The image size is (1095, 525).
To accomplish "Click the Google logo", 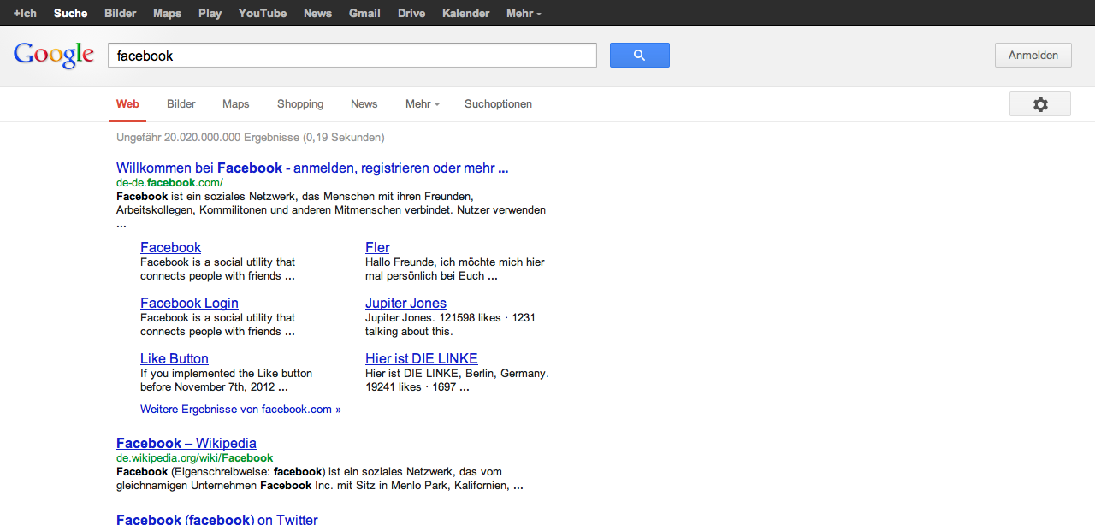I will 54,56.
